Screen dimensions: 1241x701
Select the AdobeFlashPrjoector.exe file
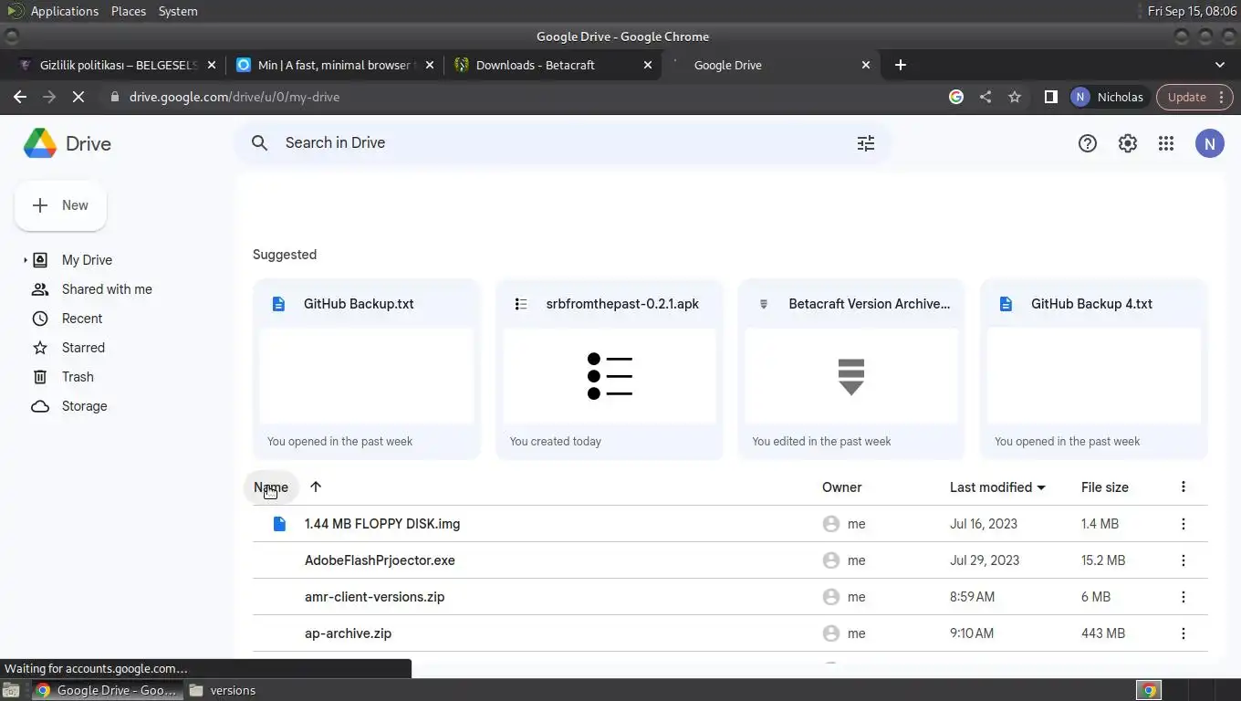click(x=730, y=560)
